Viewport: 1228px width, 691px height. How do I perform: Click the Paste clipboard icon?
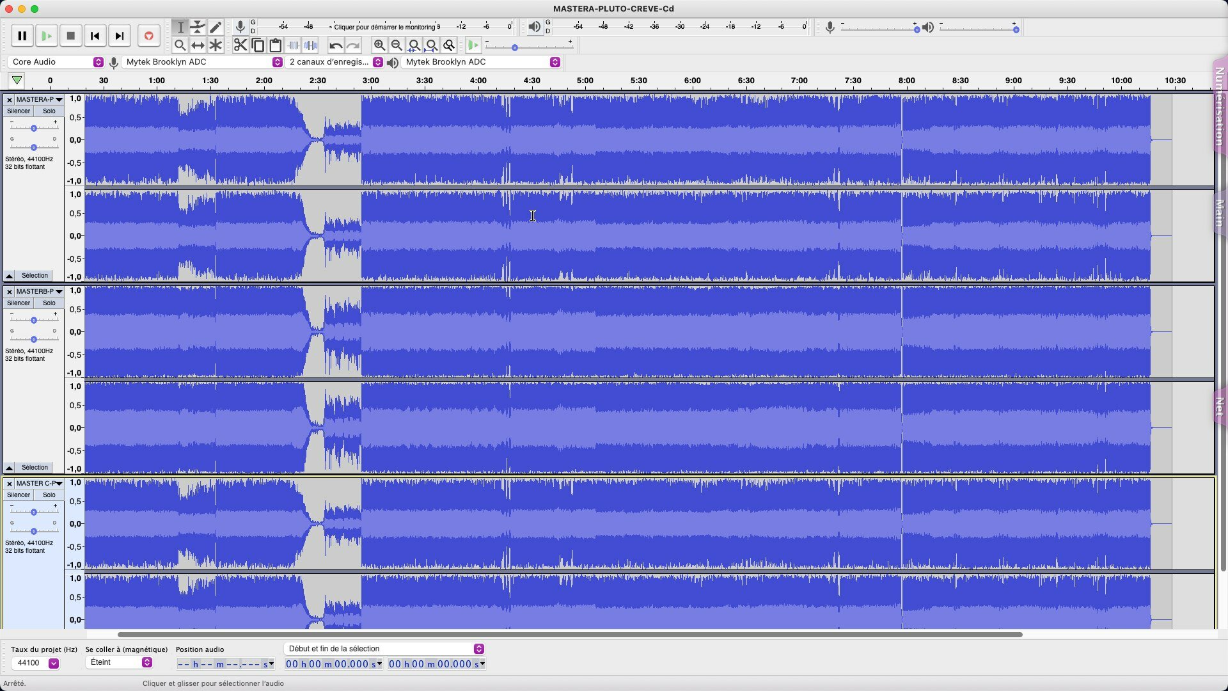(x=276, y=45)
